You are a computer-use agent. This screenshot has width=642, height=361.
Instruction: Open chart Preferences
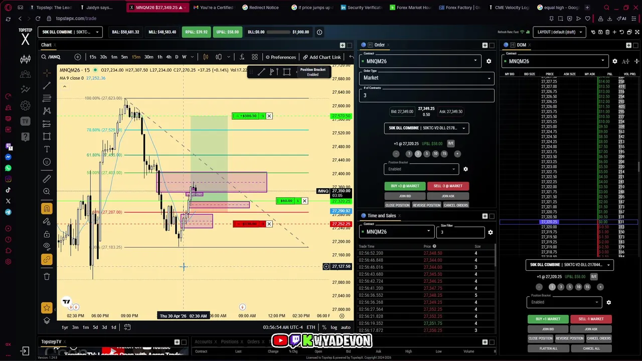[x=280, y=57]
